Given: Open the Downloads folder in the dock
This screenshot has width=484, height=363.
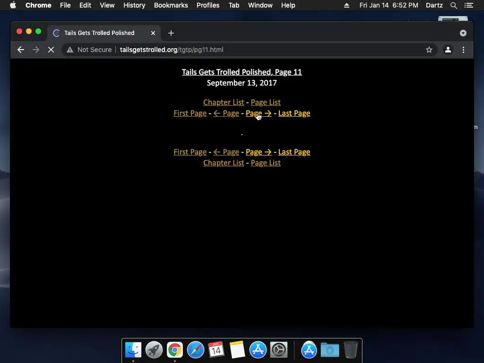Looking at the screenshot, I should (329, 350).
